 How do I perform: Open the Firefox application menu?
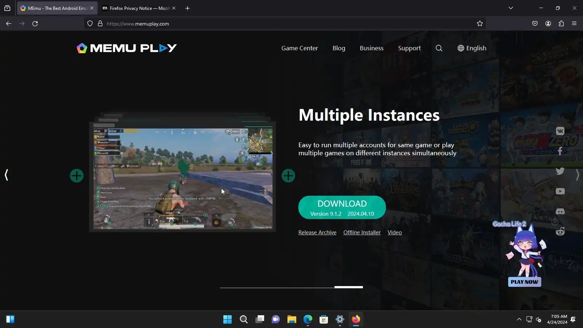(x=574, y=24)
